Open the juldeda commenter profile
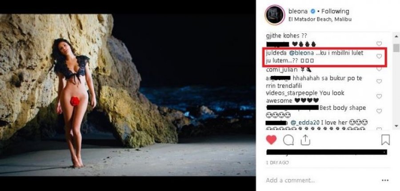 pyautogui.click(x=276, y=53)
